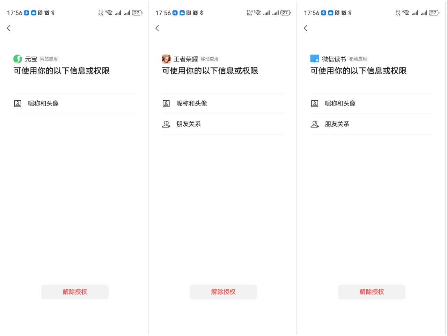Tap the green 元宝 app icon
Viewport: 447px width, 336px height.
coord(17,59)
